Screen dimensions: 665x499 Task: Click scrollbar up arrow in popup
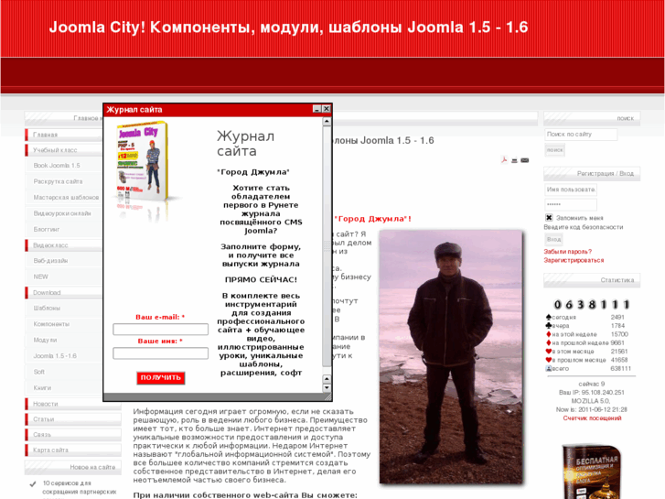coord(327,122)
